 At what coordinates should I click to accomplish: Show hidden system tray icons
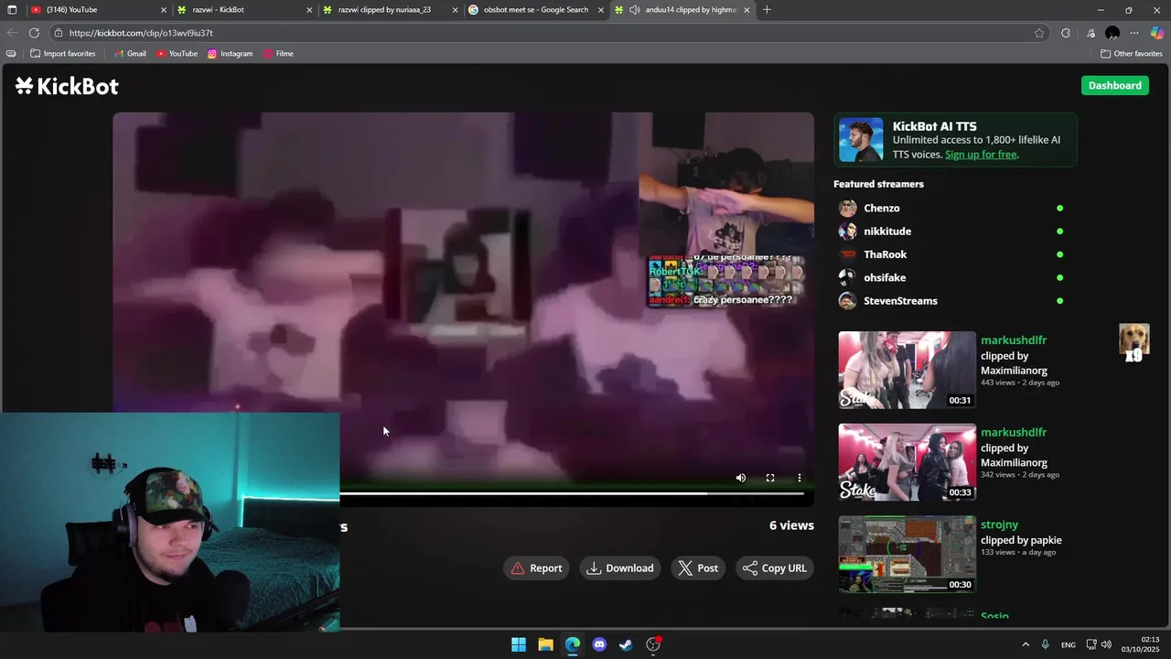pos(1026,644)
